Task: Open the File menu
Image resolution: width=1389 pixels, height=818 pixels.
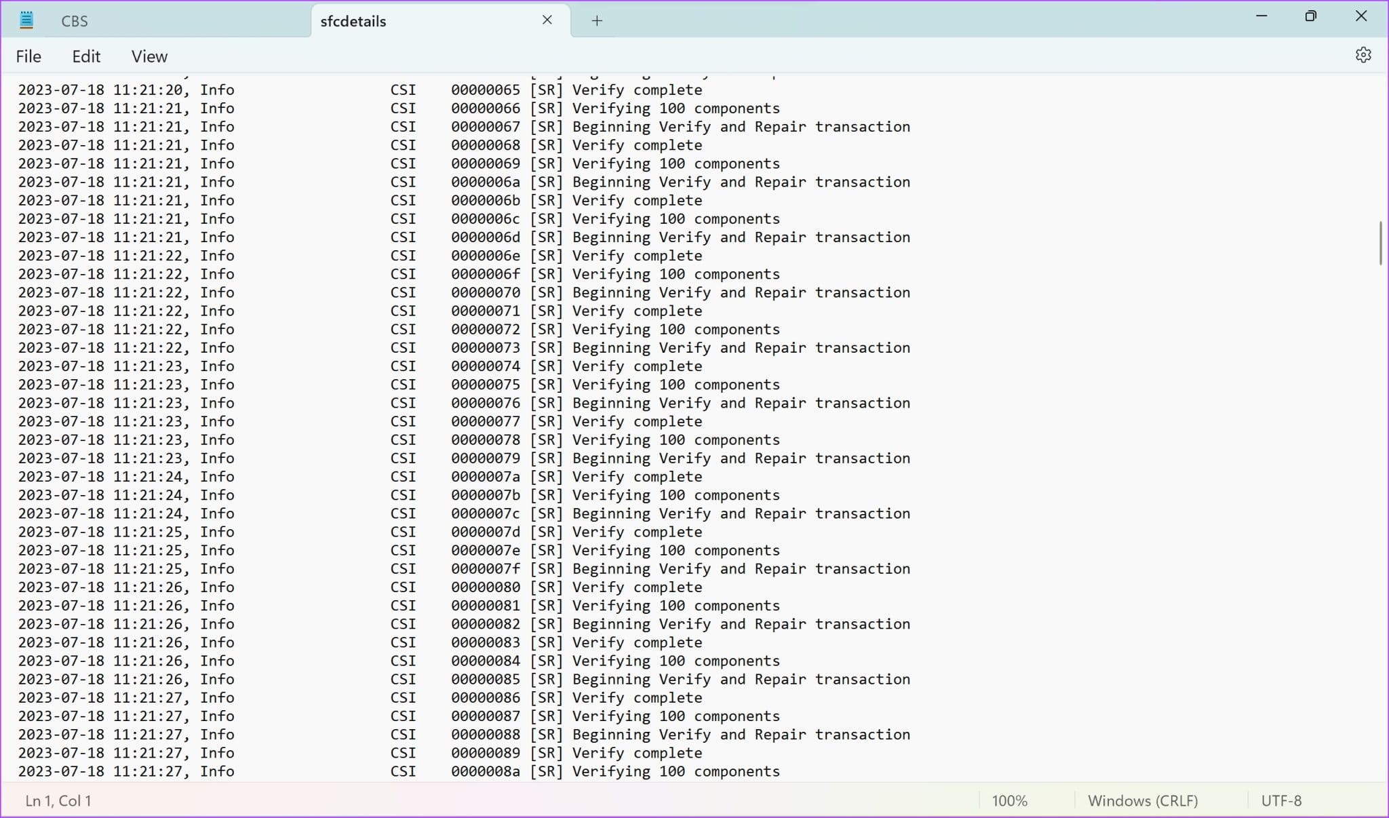Action: pyautogui.click(x=28, y=56)
